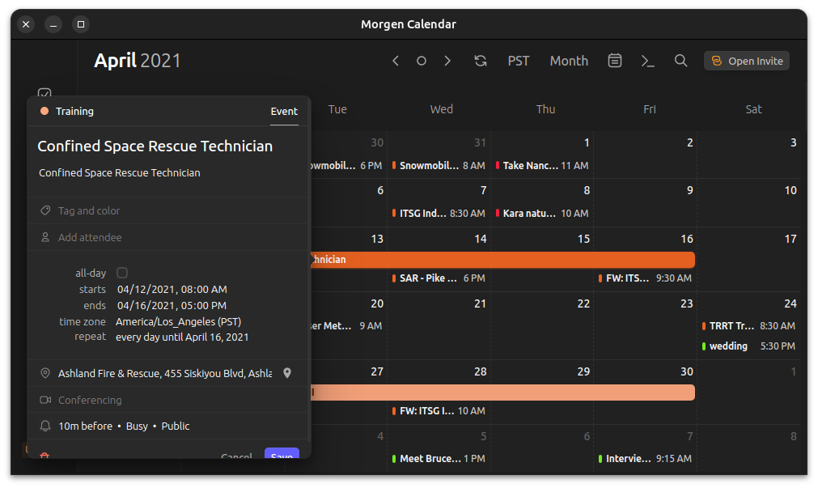Go to the next month arrow
This screenshot has height=488, width=818.
(x=447, y=61)
